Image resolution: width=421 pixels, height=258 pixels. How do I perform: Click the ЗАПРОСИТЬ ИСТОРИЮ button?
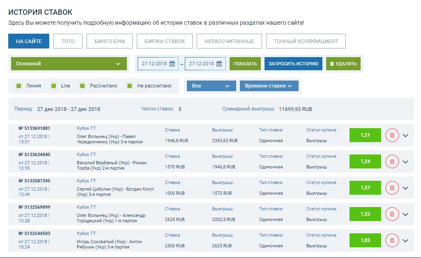pos(293,64)
